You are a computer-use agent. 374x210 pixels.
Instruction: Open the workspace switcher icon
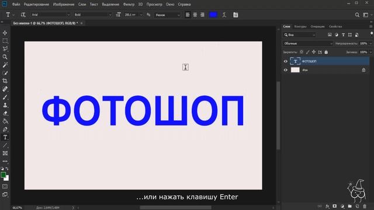coord(365,15)
